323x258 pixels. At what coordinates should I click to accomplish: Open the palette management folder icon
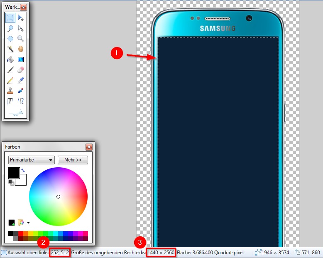pyautogui.click(x=21, y=223)
